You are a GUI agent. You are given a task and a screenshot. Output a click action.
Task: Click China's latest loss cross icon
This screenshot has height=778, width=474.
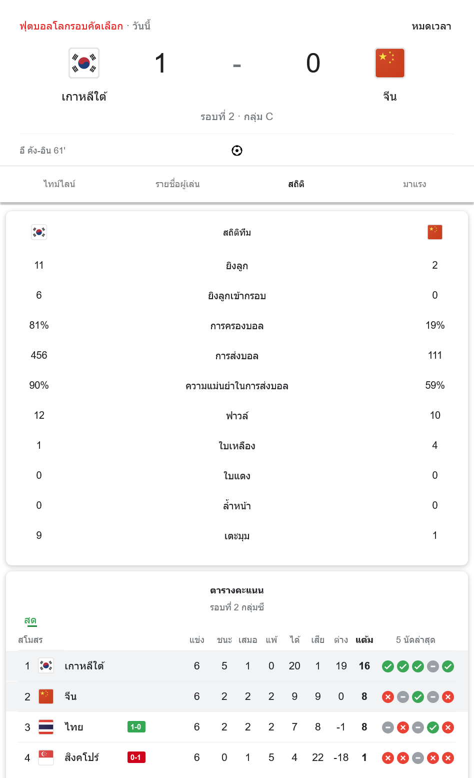(448, 696)
